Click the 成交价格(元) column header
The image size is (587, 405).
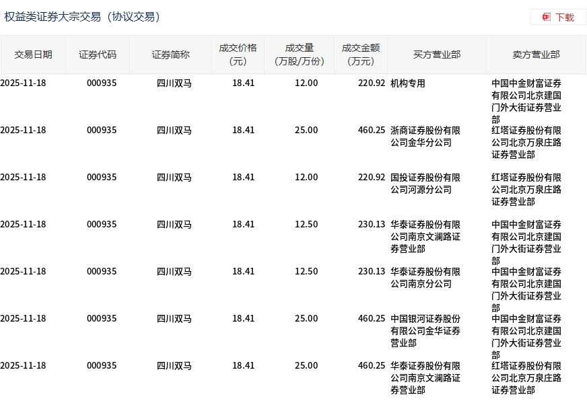point(238,54)
